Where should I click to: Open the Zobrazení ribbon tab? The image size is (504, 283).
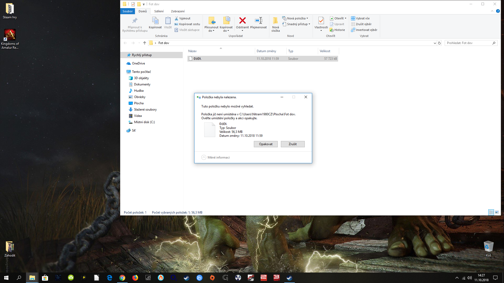178,11
